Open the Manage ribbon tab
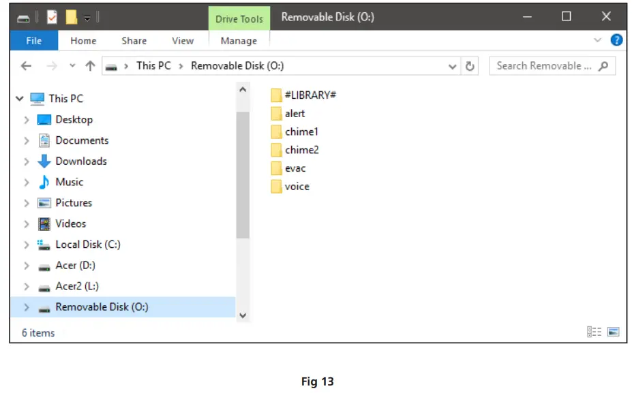 (x=239, y=41)
